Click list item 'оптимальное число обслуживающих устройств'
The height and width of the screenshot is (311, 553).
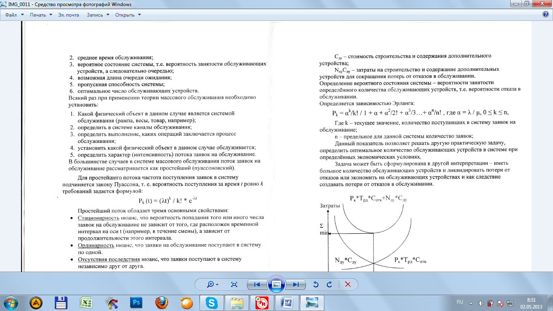[138, 91]
